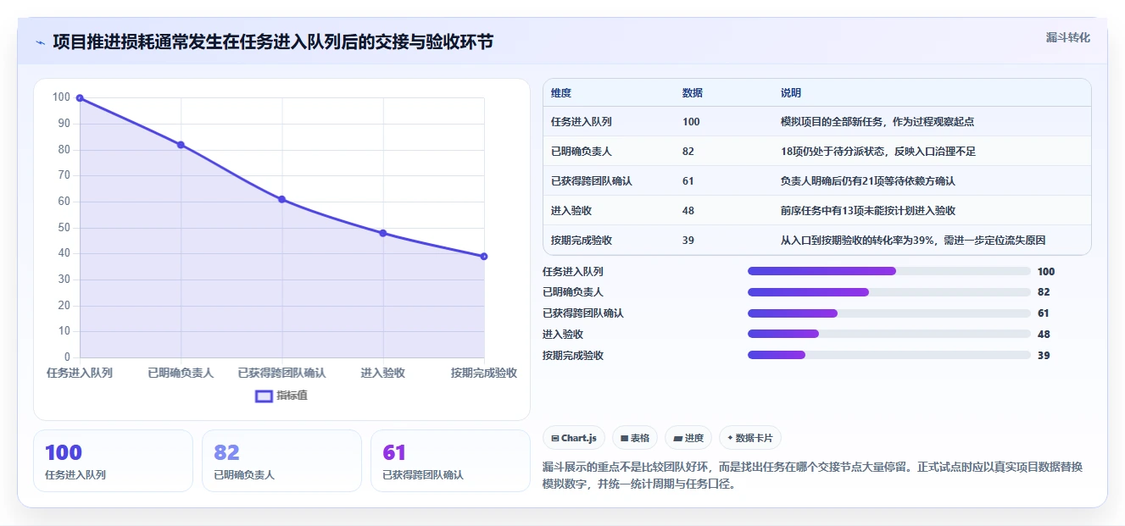Click the 已明确负责人 label in the progress list
Screen dimensions: 1125x526
coord(573,292)
